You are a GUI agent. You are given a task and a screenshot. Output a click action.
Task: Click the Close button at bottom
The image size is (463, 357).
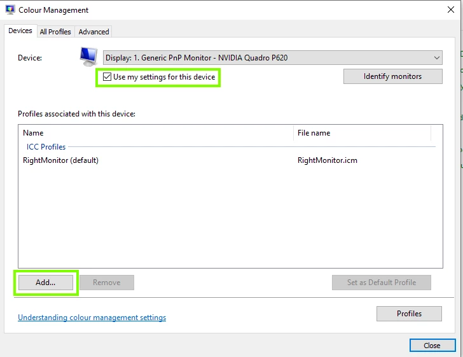pyautogui.click(x=432, y=346)
